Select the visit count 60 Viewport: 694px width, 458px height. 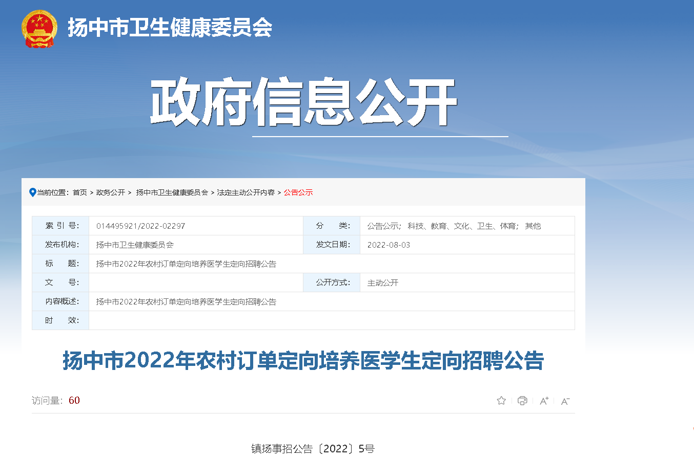(x=74, y=400)
